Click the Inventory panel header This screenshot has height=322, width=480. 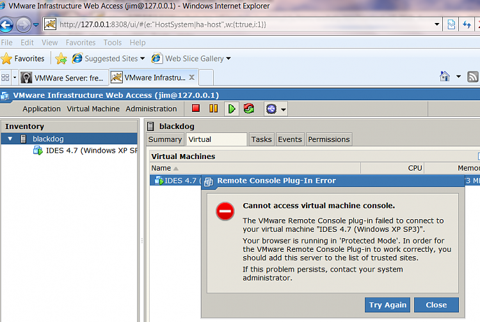(x=69, y=126)
